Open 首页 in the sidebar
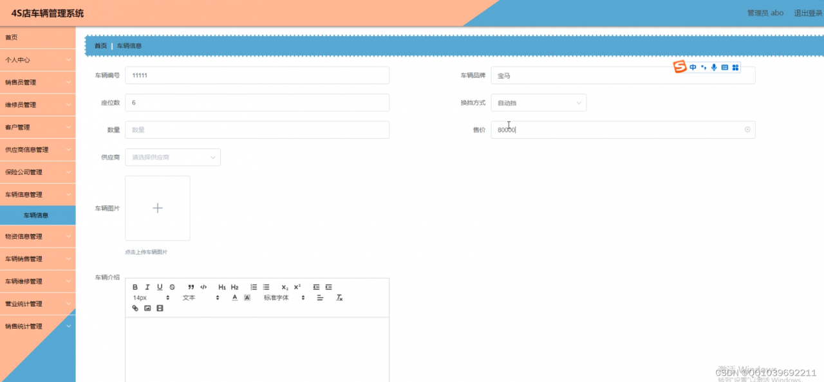The width and height of the screenshot is (824, 382). pos(37,37)
